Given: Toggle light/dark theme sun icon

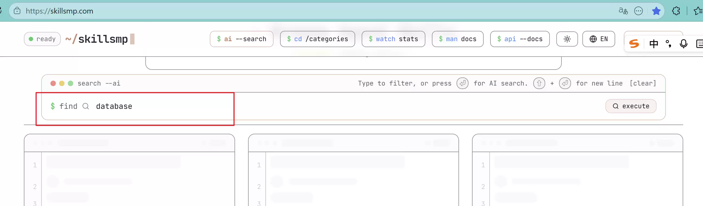Looking at the screenshot, I should pos(567,39).
